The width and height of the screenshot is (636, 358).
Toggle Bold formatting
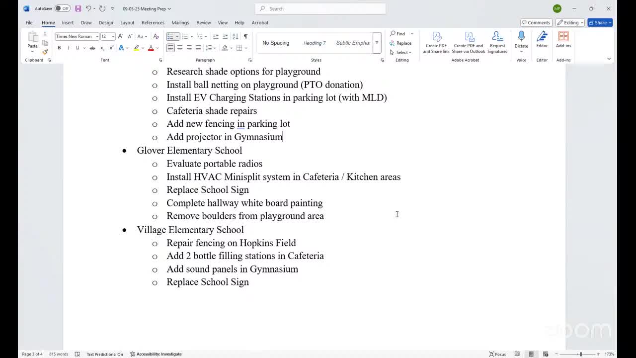click(59, 48)
